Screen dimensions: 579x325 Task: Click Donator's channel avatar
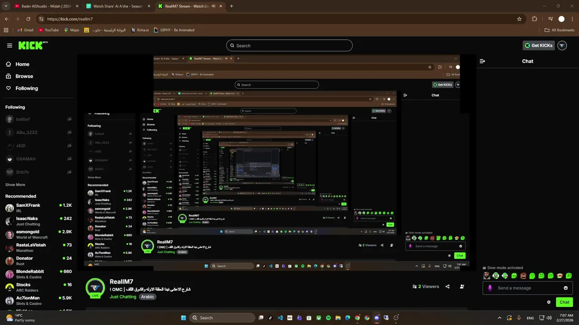click(9, 261)
